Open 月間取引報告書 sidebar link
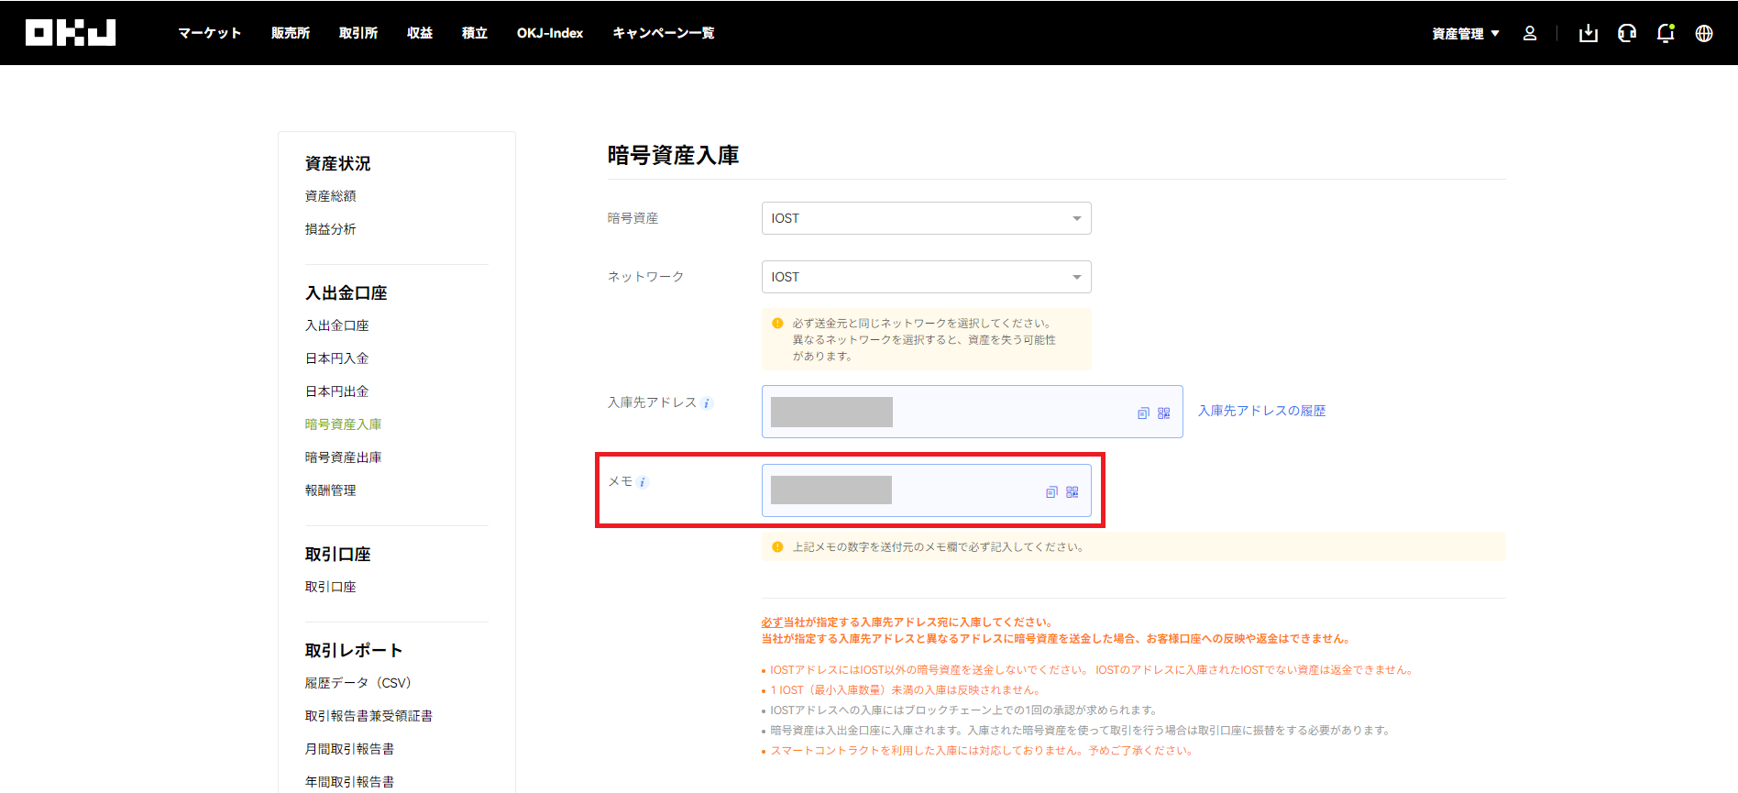This screenshot has height=793, width=1738. coord(350,749)
